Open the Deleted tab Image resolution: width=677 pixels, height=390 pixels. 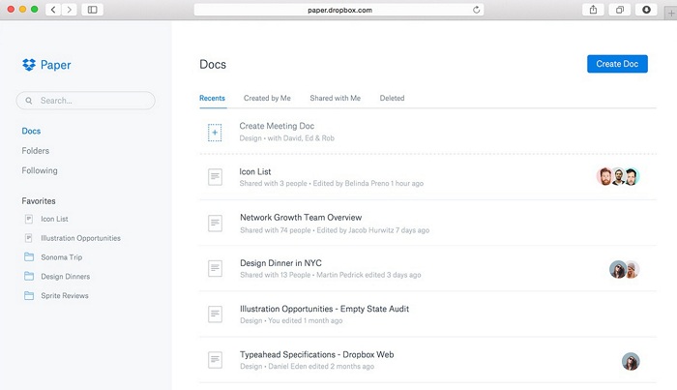tap(392, 98)
